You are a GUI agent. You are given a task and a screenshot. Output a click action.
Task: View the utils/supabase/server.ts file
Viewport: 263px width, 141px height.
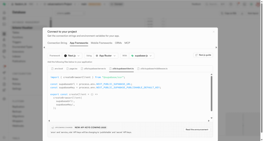click(93, 69)
